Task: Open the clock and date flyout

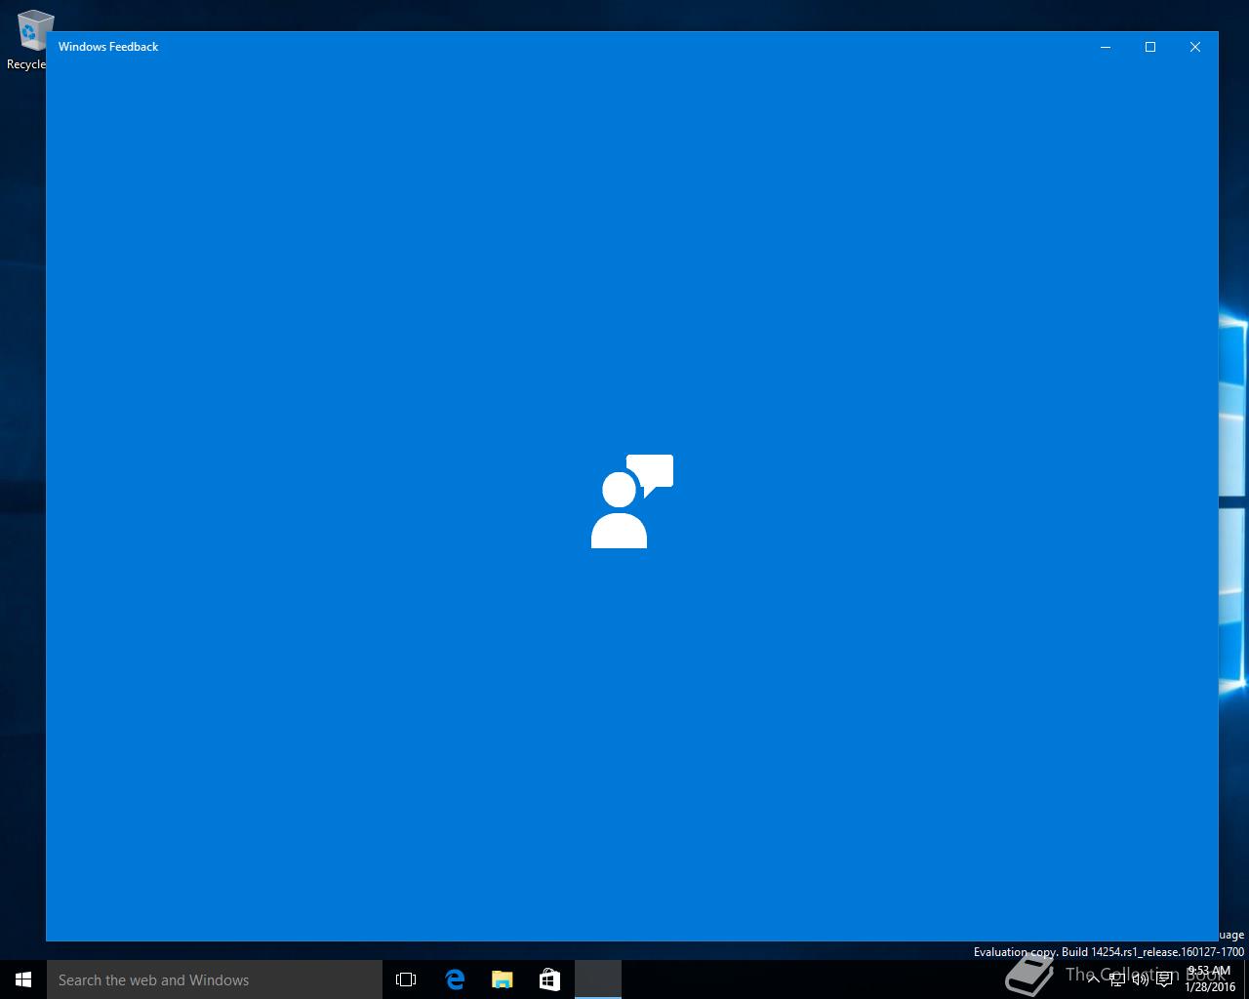Action: (1210, 979)
